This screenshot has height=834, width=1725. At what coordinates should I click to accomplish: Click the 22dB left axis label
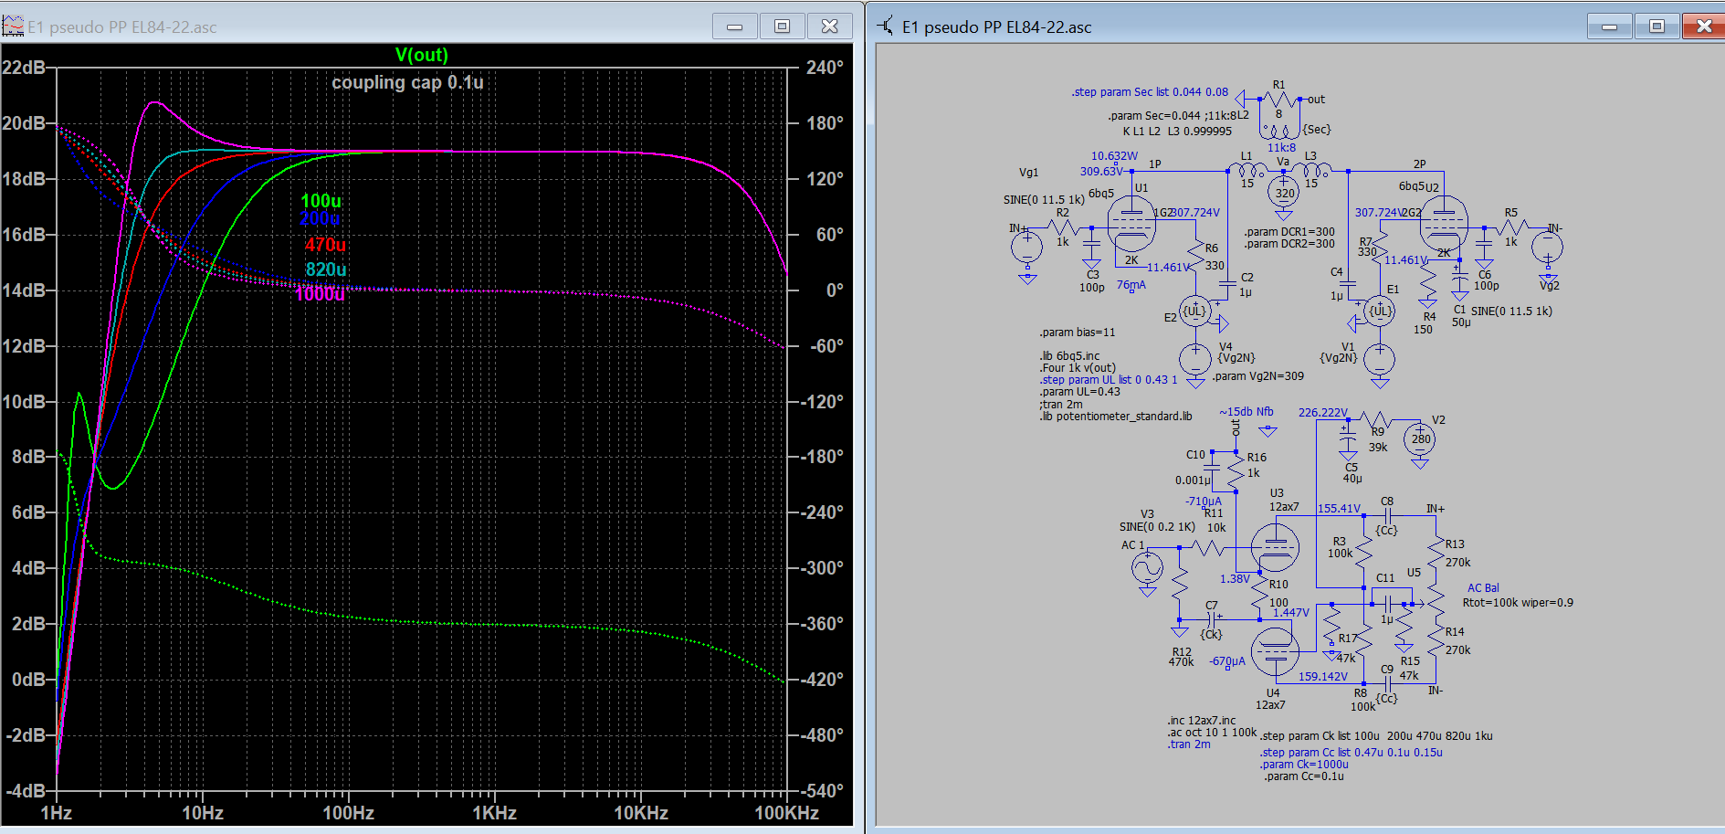point(24,68)
